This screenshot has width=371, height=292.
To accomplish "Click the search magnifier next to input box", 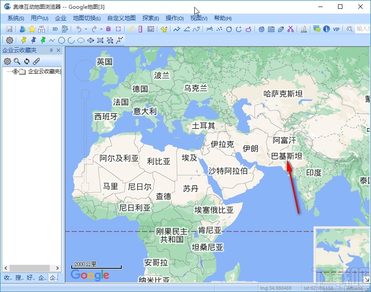I will (349, 29).
